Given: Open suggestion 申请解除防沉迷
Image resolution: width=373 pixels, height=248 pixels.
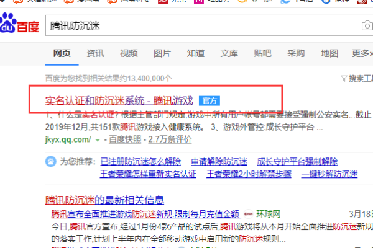Looking at the screenshot, I should tap(219, 162).
